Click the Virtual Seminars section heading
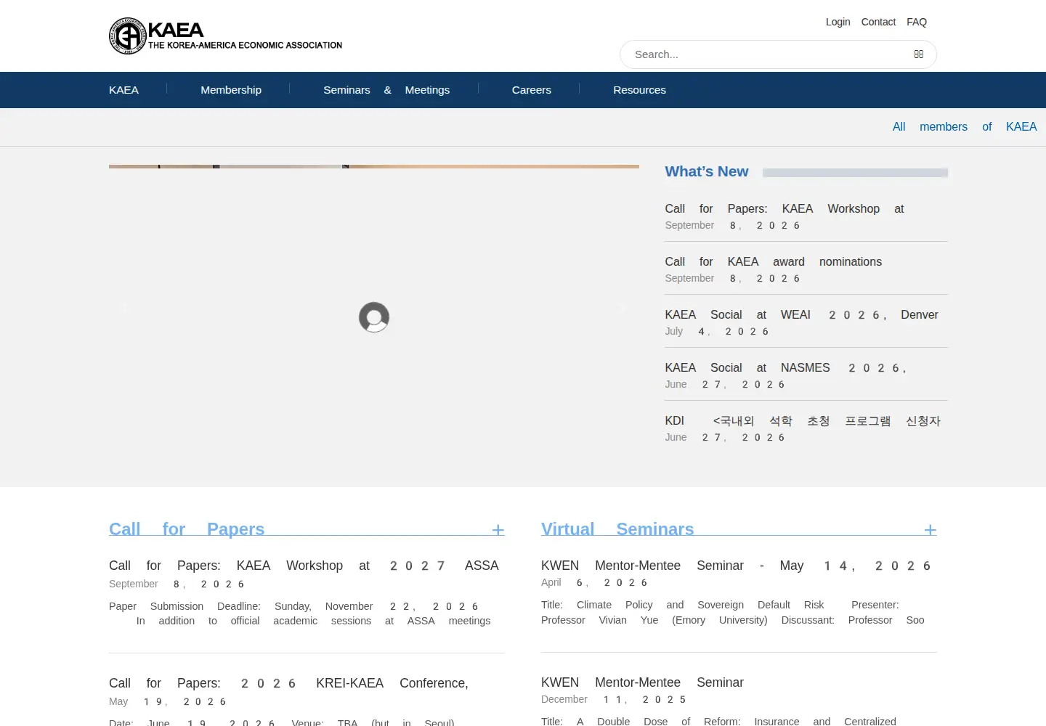 click(x=617, y=529)
